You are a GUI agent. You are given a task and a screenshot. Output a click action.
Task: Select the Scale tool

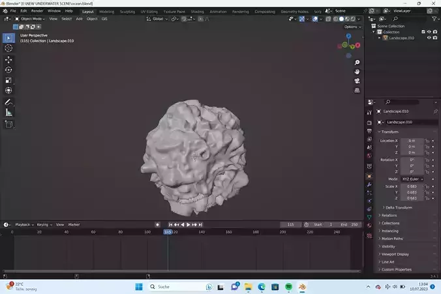[x=8, y=80]
